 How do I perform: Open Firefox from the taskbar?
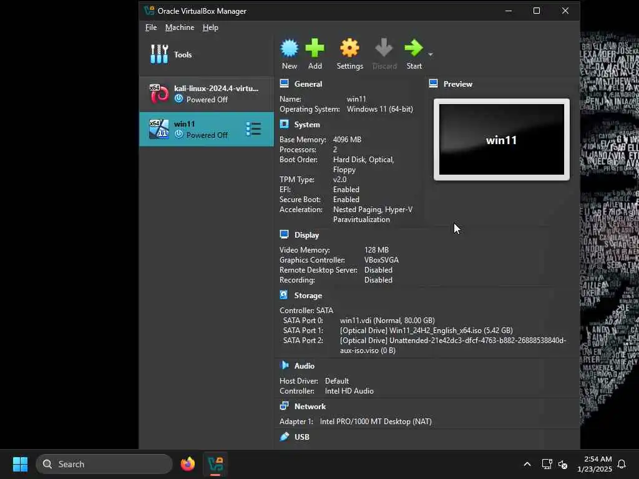coord(187,464)
